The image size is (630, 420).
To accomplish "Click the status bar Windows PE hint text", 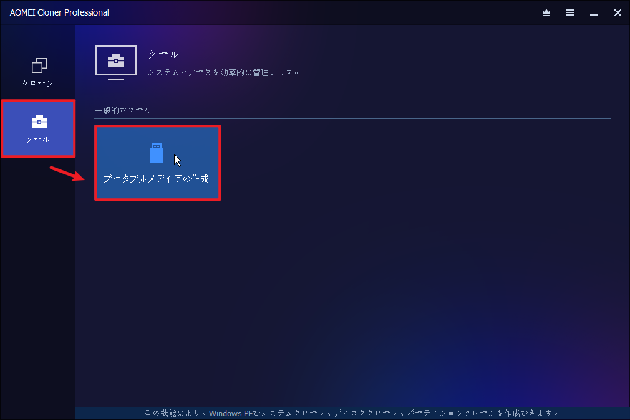I will point(352,413).
